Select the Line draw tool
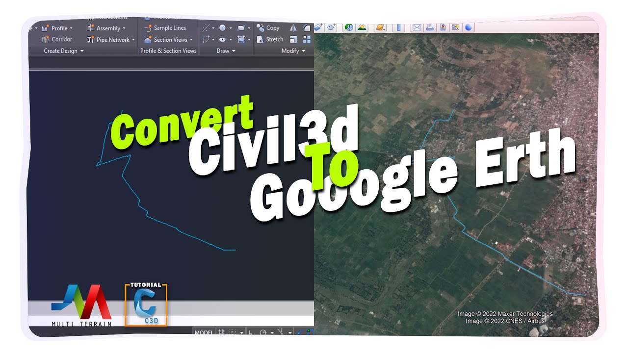 207,28
